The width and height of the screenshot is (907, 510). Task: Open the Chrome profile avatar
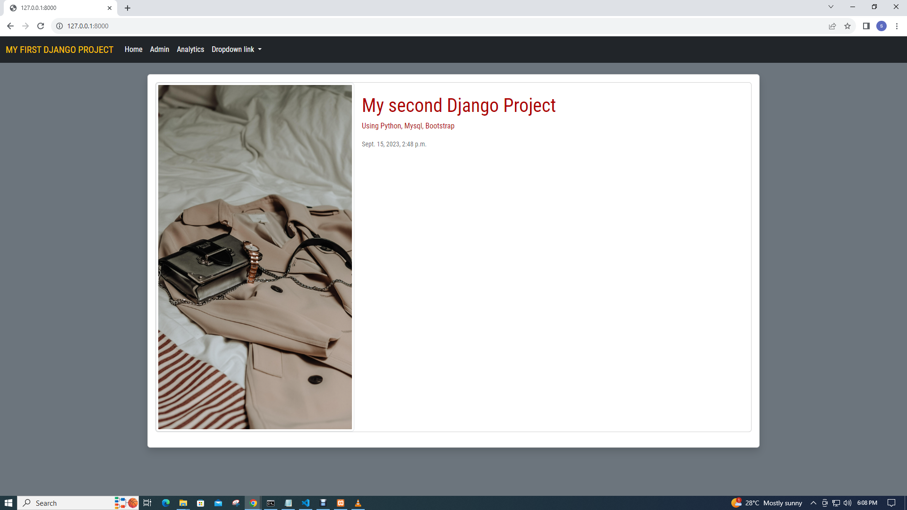coord(881,26)
